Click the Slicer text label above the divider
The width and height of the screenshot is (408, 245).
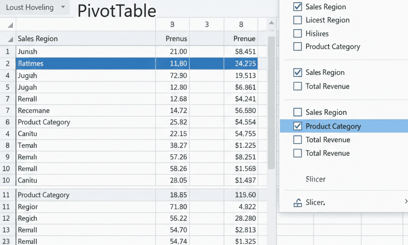(x=316, y=179)
